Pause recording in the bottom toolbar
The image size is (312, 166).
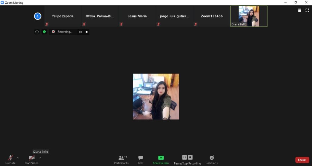pos(184,157)
